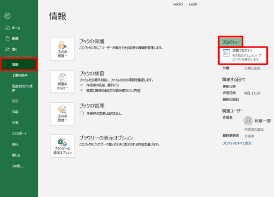274x197 pixels.
Task: Open the ブックの保護 dropdown button
Action: click(x=62, y=49)
